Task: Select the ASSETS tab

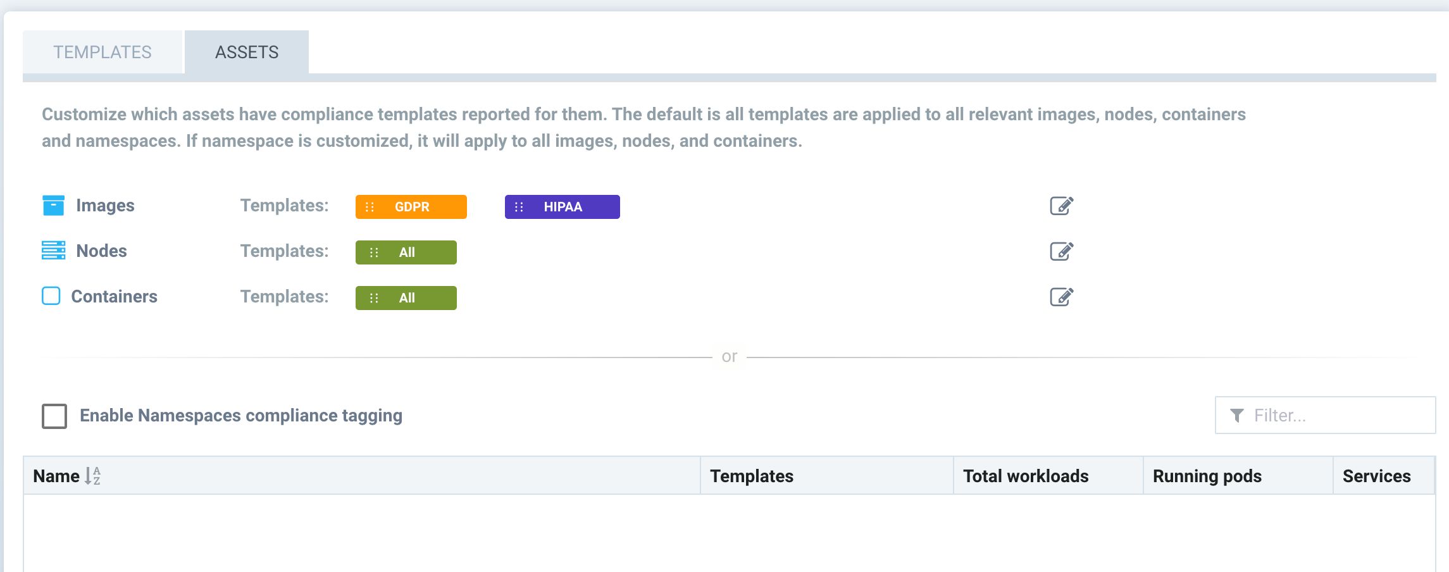Action: (x=246, y=52)
